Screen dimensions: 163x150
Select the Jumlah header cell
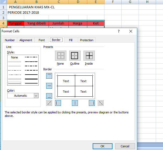(59, 23)
